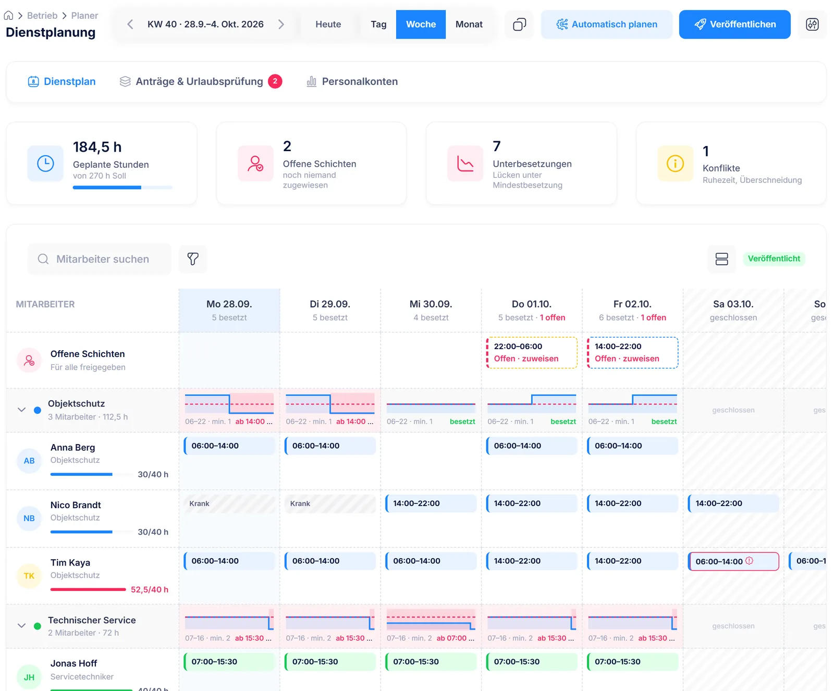Click the copy week icon button
Viewport: 834px width, 691px height.
pos(519,24)
